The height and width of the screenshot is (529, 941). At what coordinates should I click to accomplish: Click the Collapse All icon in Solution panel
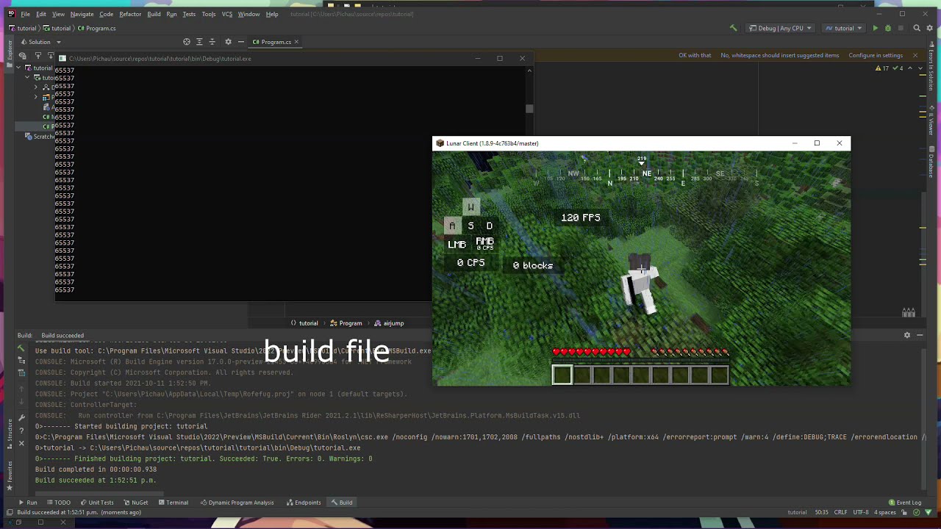[x=212, y=42]
